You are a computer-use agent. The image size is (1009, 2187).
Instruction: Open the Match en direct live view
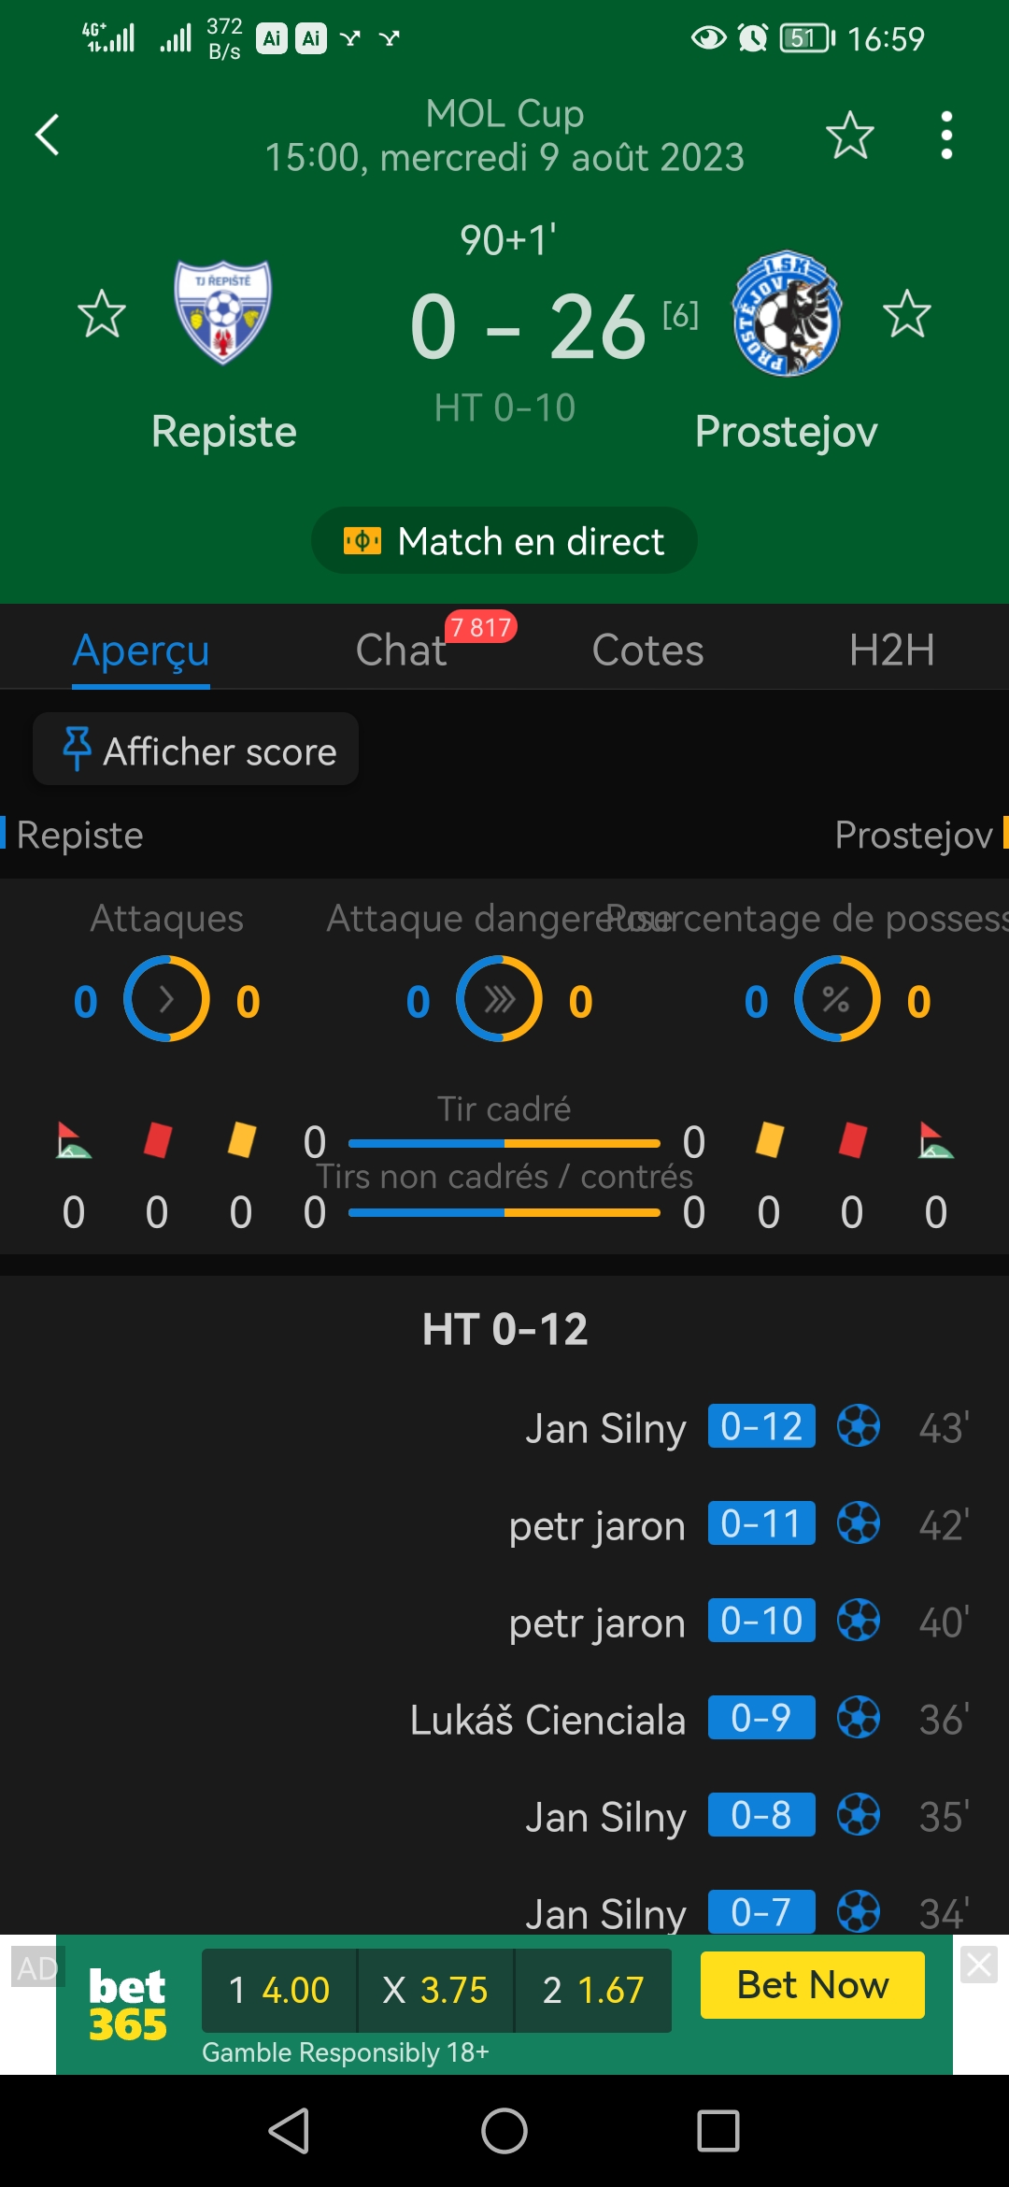pyautogui.click(x=504, y=541)
